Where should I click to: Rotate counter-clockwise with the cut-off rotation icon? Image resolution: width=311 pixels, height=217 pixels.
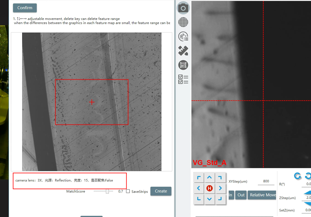[308, 176]
